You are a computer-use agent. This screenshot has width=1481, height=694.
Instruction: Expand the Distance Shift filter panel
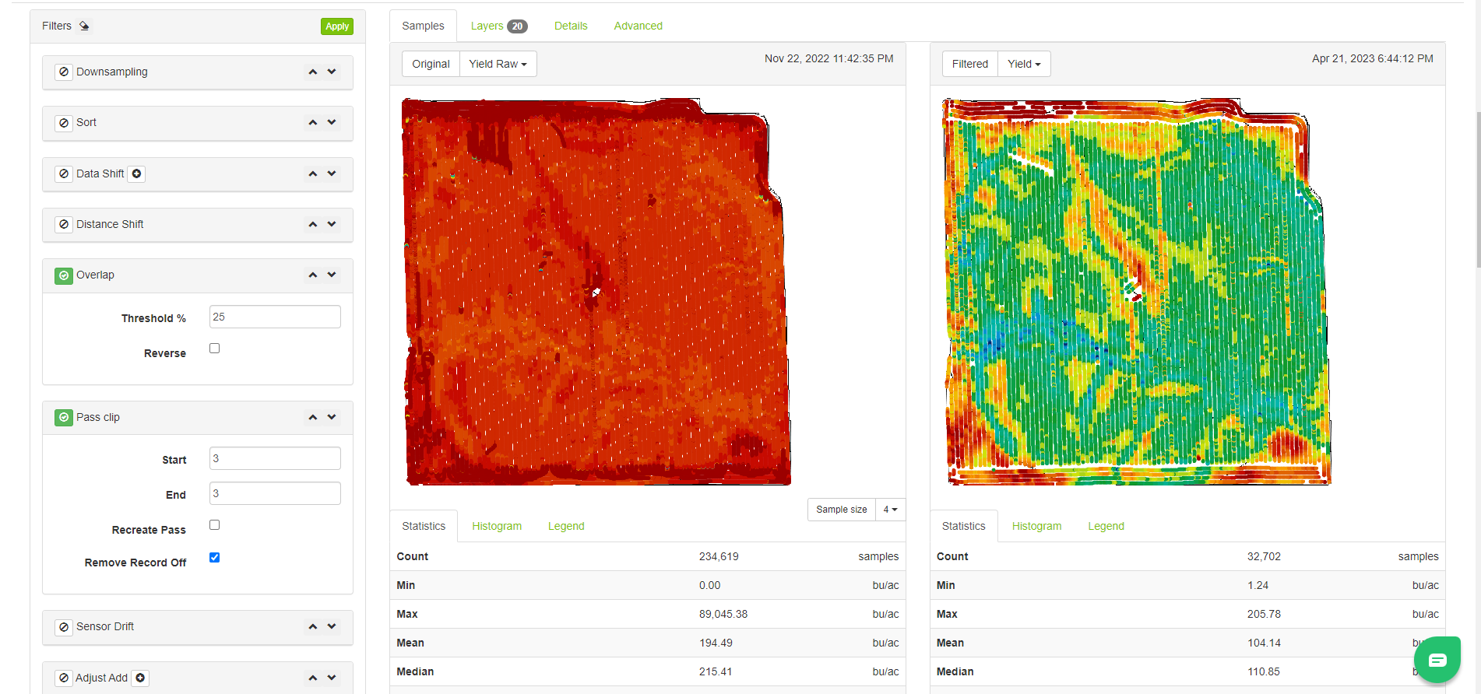point(198,224)
